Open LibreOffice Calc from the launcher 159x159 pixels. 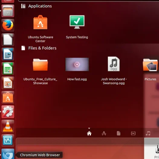click(x=8, y=68)
